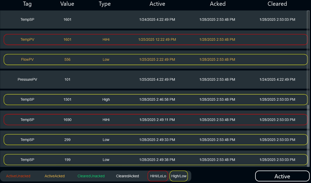
Task: Click HiHi type in the 1690 row
Action: click(106, 120)
